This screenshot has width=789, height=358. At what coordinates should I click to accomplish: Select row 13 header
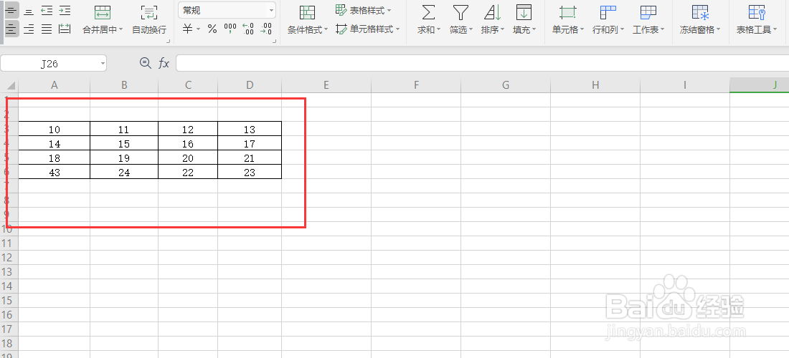[9, 271]
